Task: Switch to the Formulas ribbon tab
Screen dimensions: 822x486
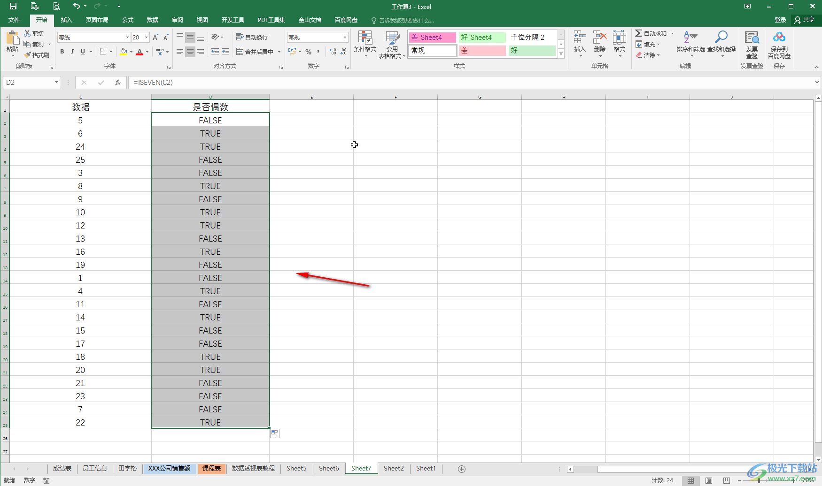Action: (x=128, y=20)
